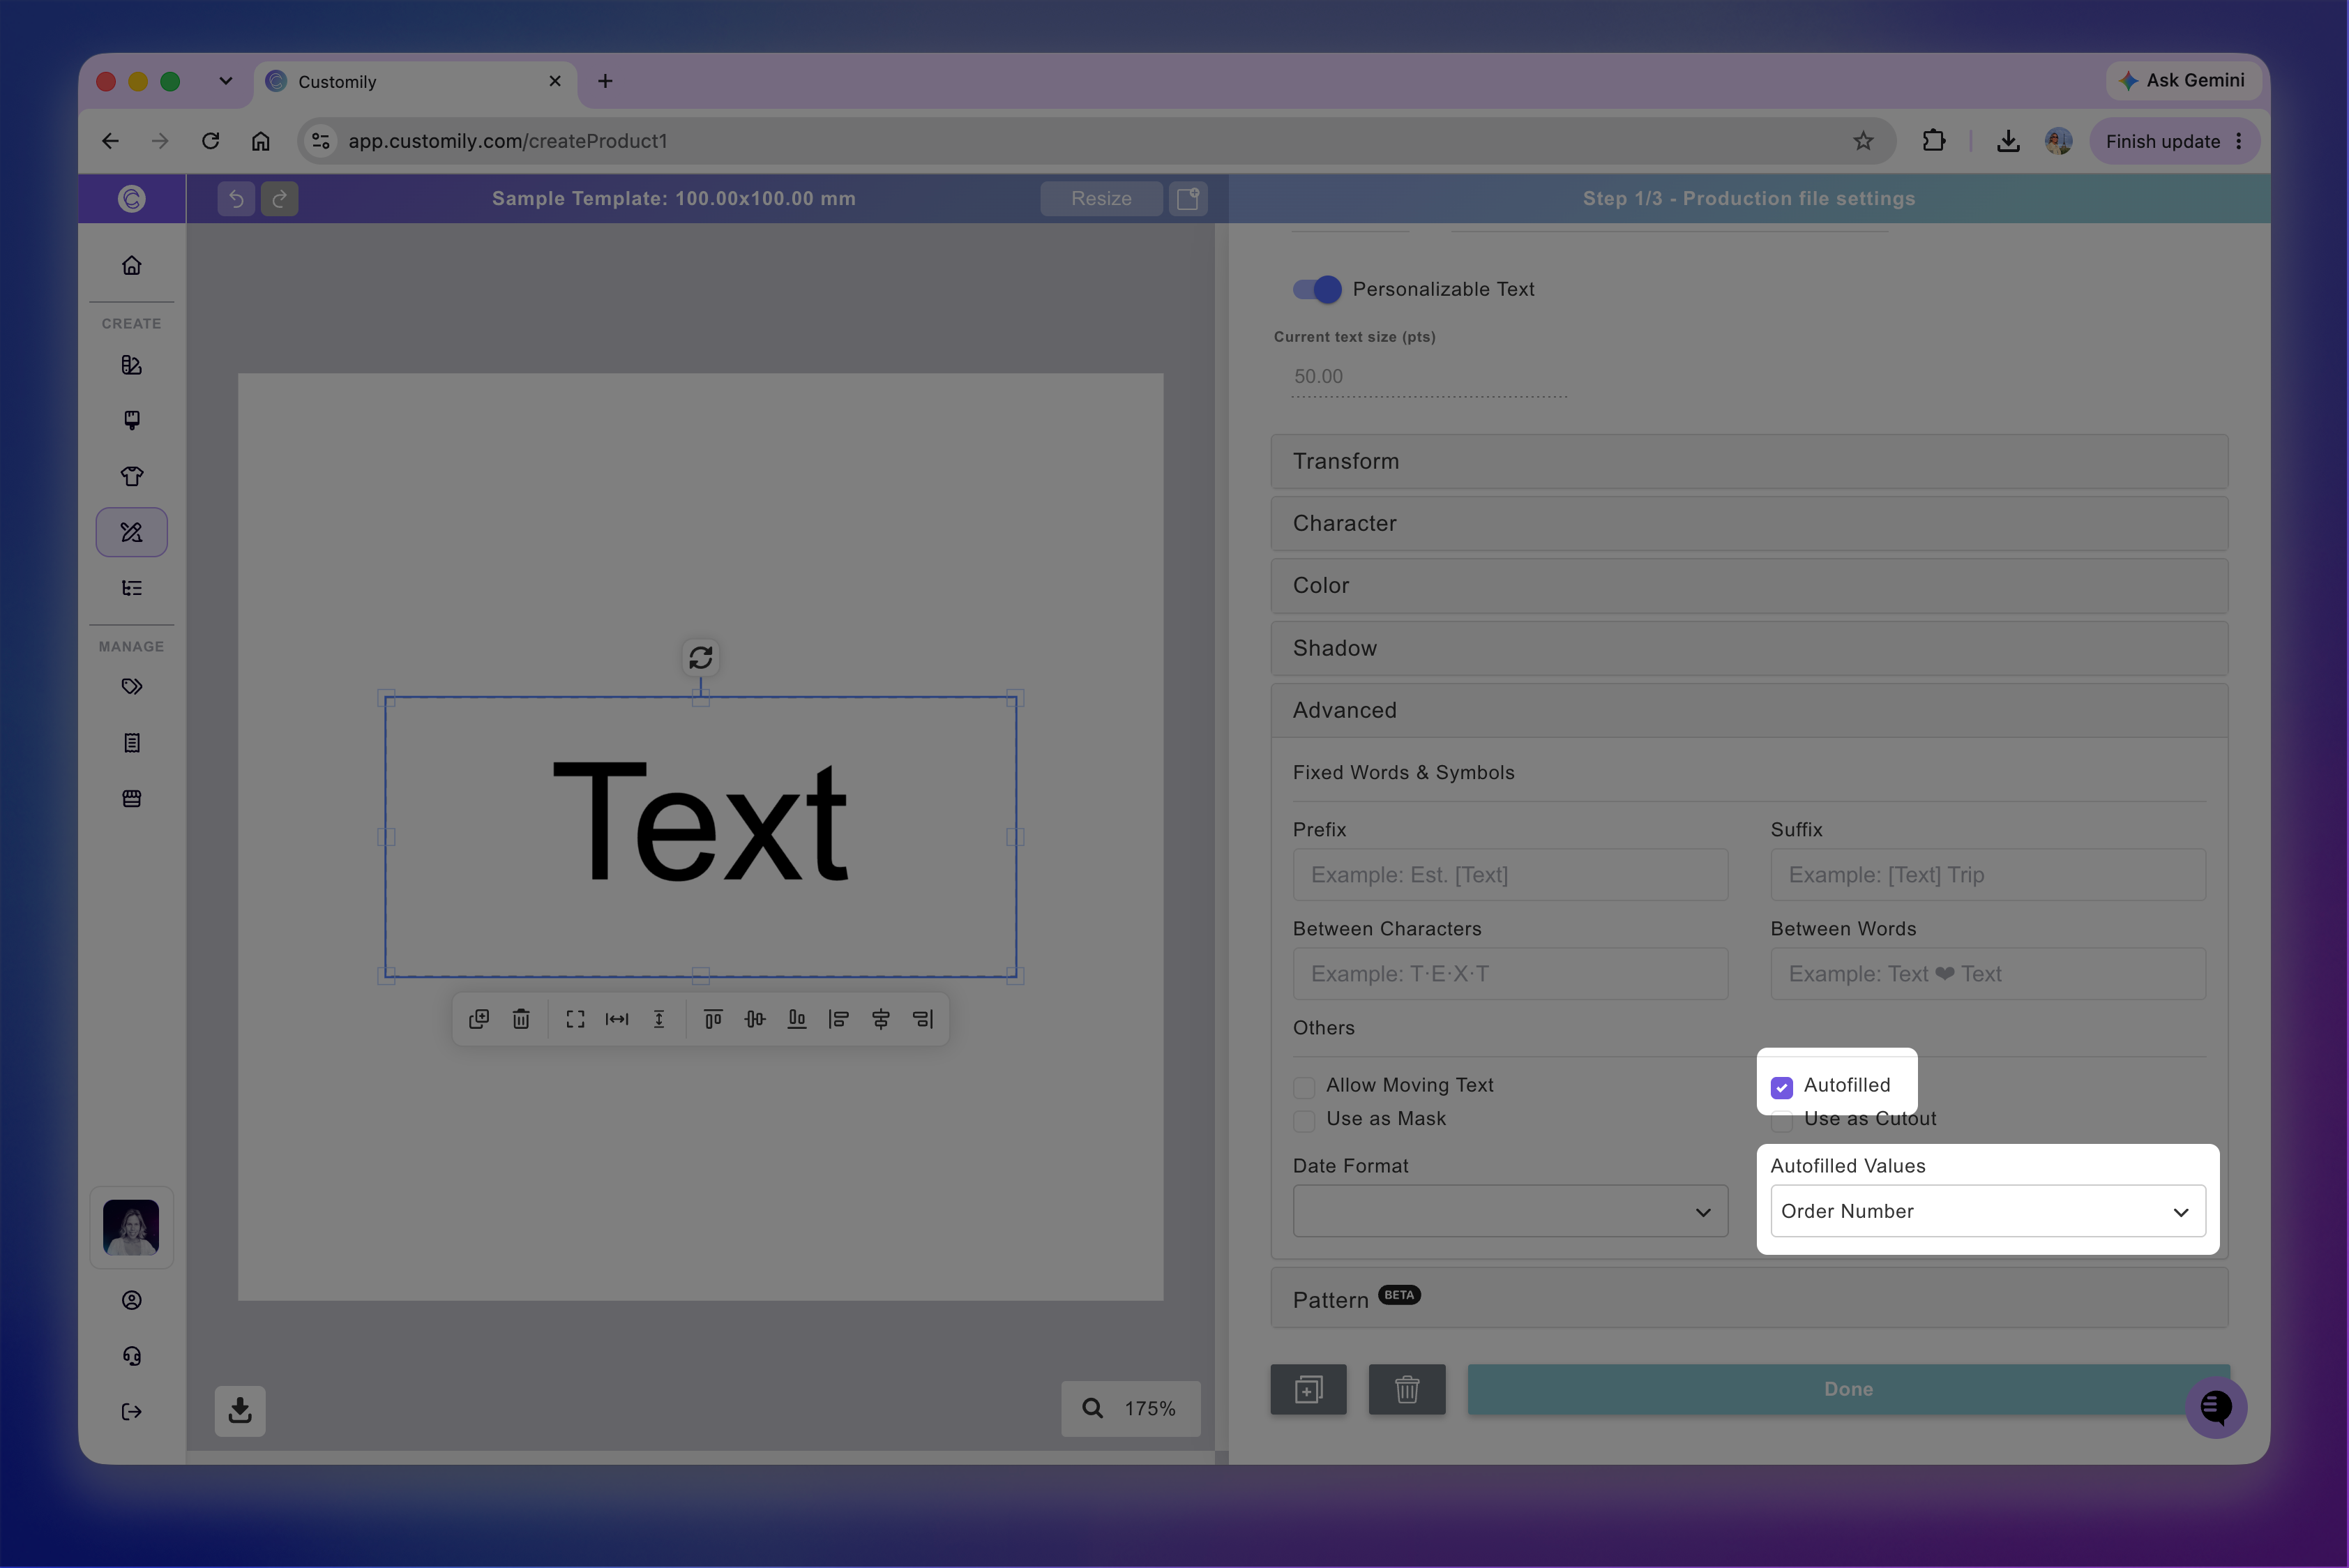Open the Home icon in the Customily sidebar
This screenshot has width=2349, height=1568.
pyautogui.click(x=132, y=265)
